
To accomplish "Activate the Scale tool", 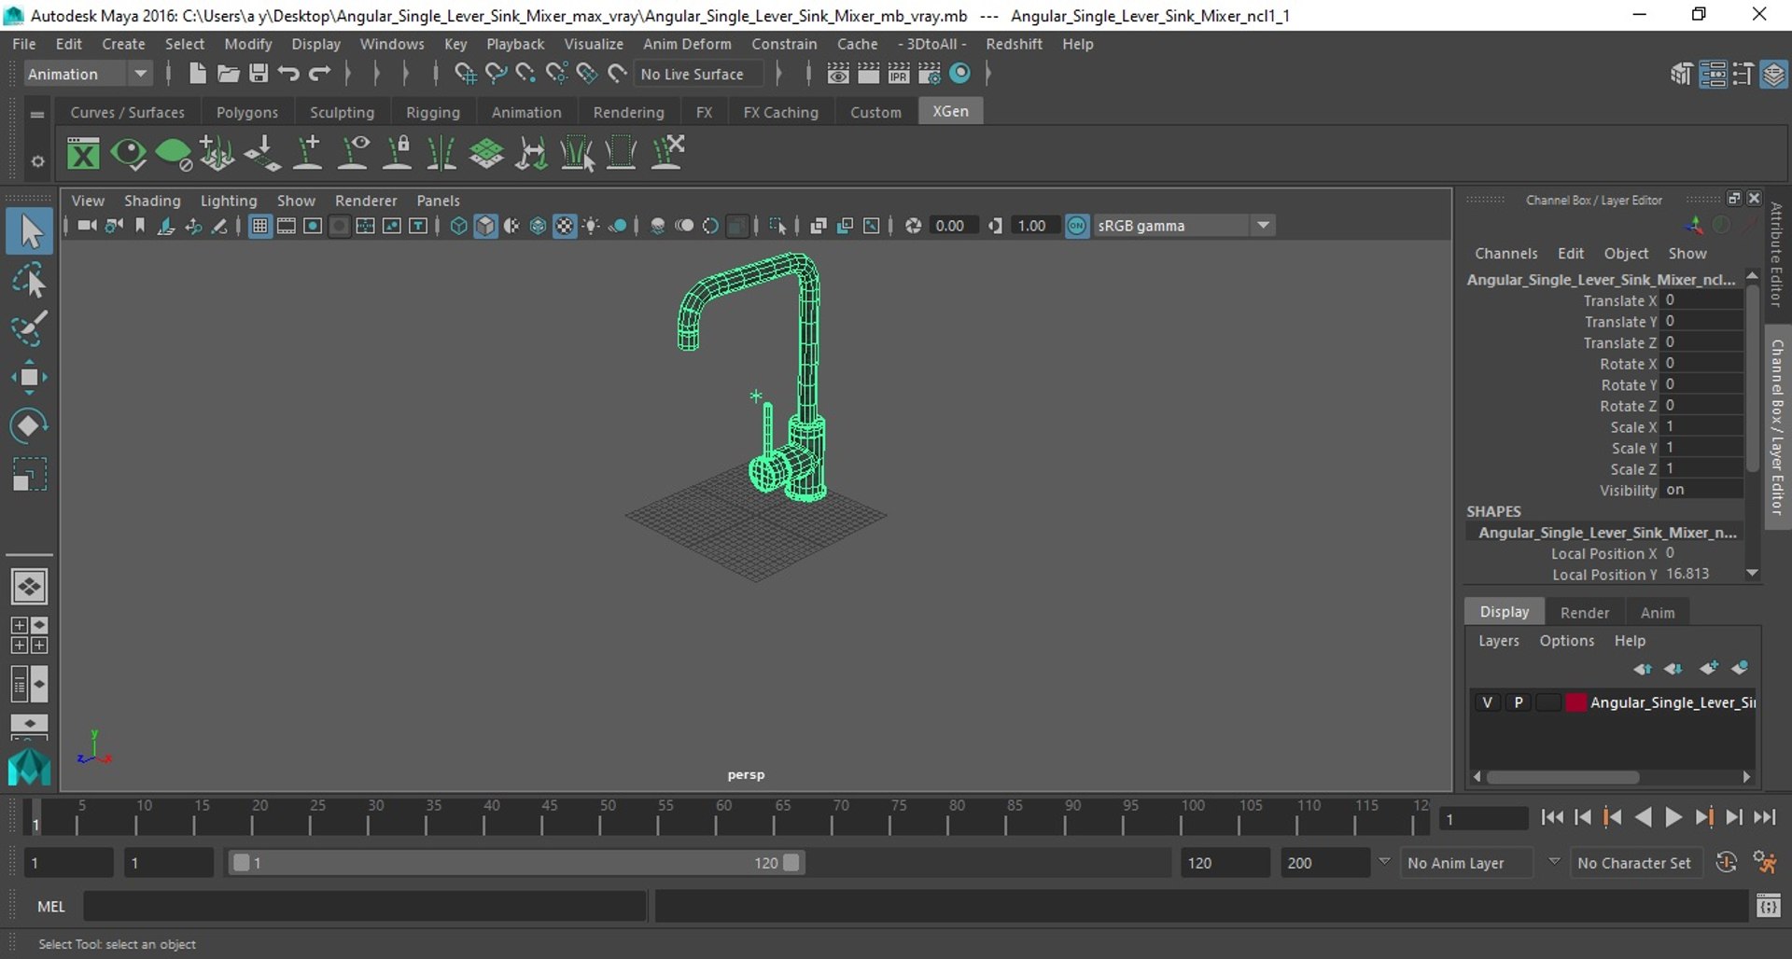I will pos(29,474).
